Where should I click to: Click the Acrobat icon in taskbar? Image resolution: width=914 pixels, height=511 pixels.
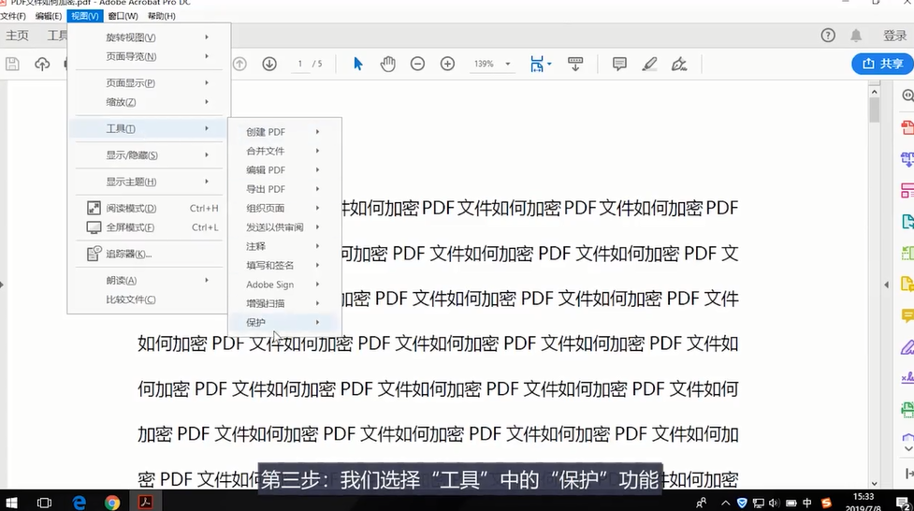pos(145,502)
